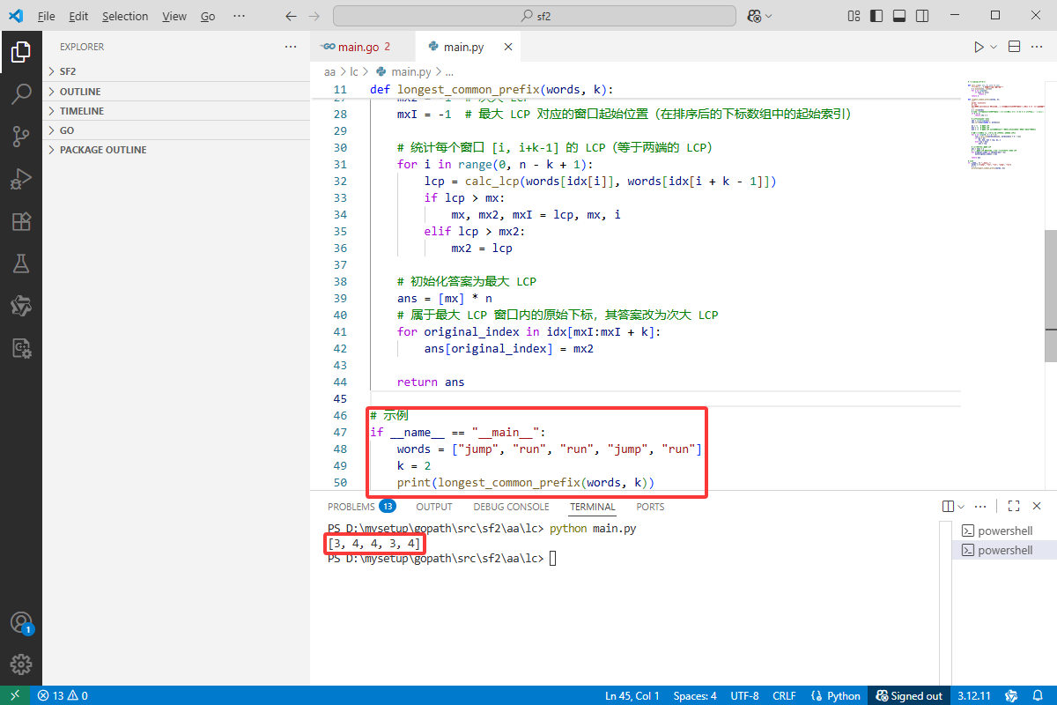Open the hidden menus ellipsis
The height and width of the screenshot is (705, 1057).
coord(240,16)
